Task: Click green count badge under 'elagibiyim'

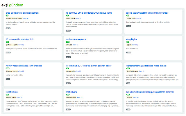Action: (x=128, y=42)
